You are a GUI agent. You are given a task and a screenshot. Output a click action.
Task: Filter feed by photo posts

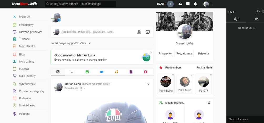[87, 72]
